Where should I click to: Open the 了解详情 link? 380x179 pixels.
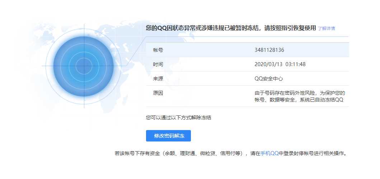pyautogui.click(x=327, y=29)
